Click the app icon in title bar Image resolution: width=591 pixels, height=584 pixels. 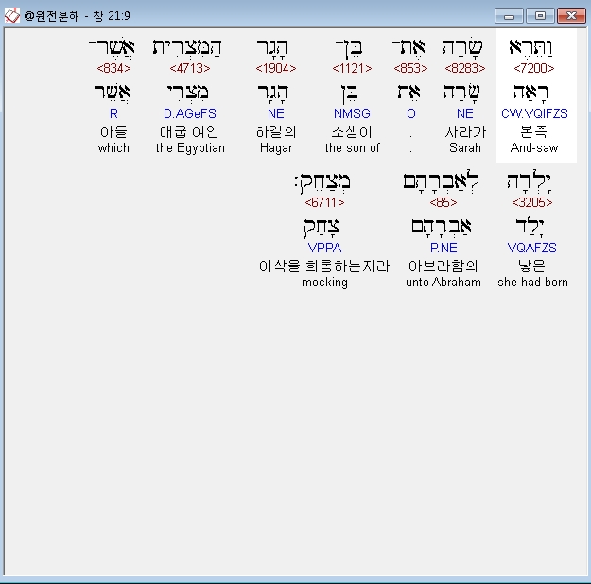(11, 15)
